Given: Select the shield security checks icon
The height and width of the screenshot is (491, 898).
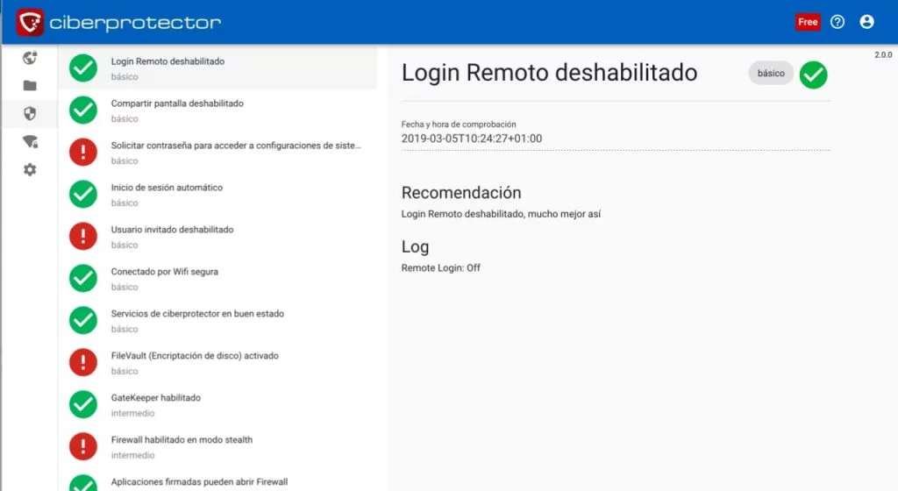Looking at the screenshot, I should click(30, 114).
